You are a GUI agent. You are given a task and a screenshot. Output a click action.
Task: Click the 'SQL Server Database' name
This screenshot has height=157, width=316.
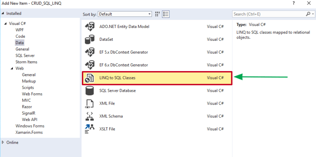pos(117,91)
